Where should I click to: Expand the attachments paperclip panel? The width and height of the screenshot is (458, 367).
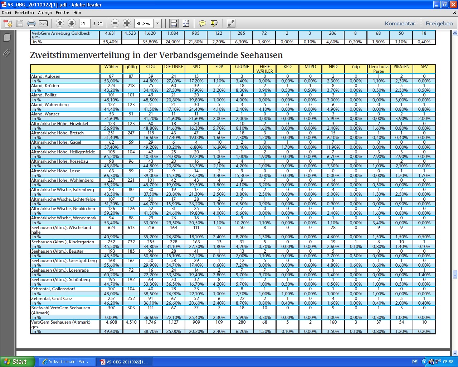tap(7, 53)
